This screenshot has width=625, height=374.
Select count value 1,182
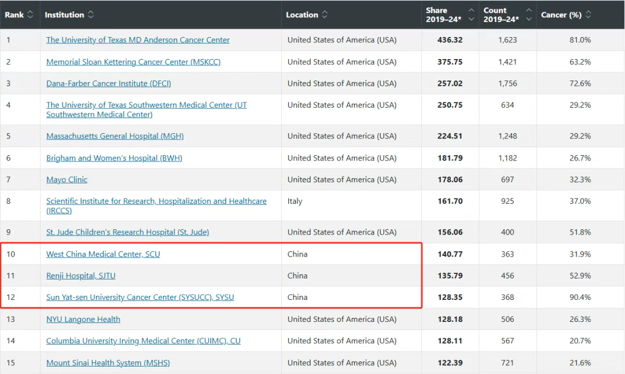pos(508,158)
